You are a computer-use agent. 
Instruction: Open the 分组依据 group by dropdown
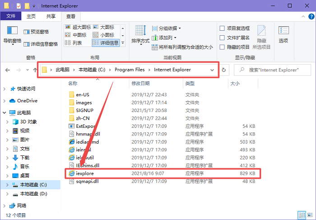click(x=167, y=28)
